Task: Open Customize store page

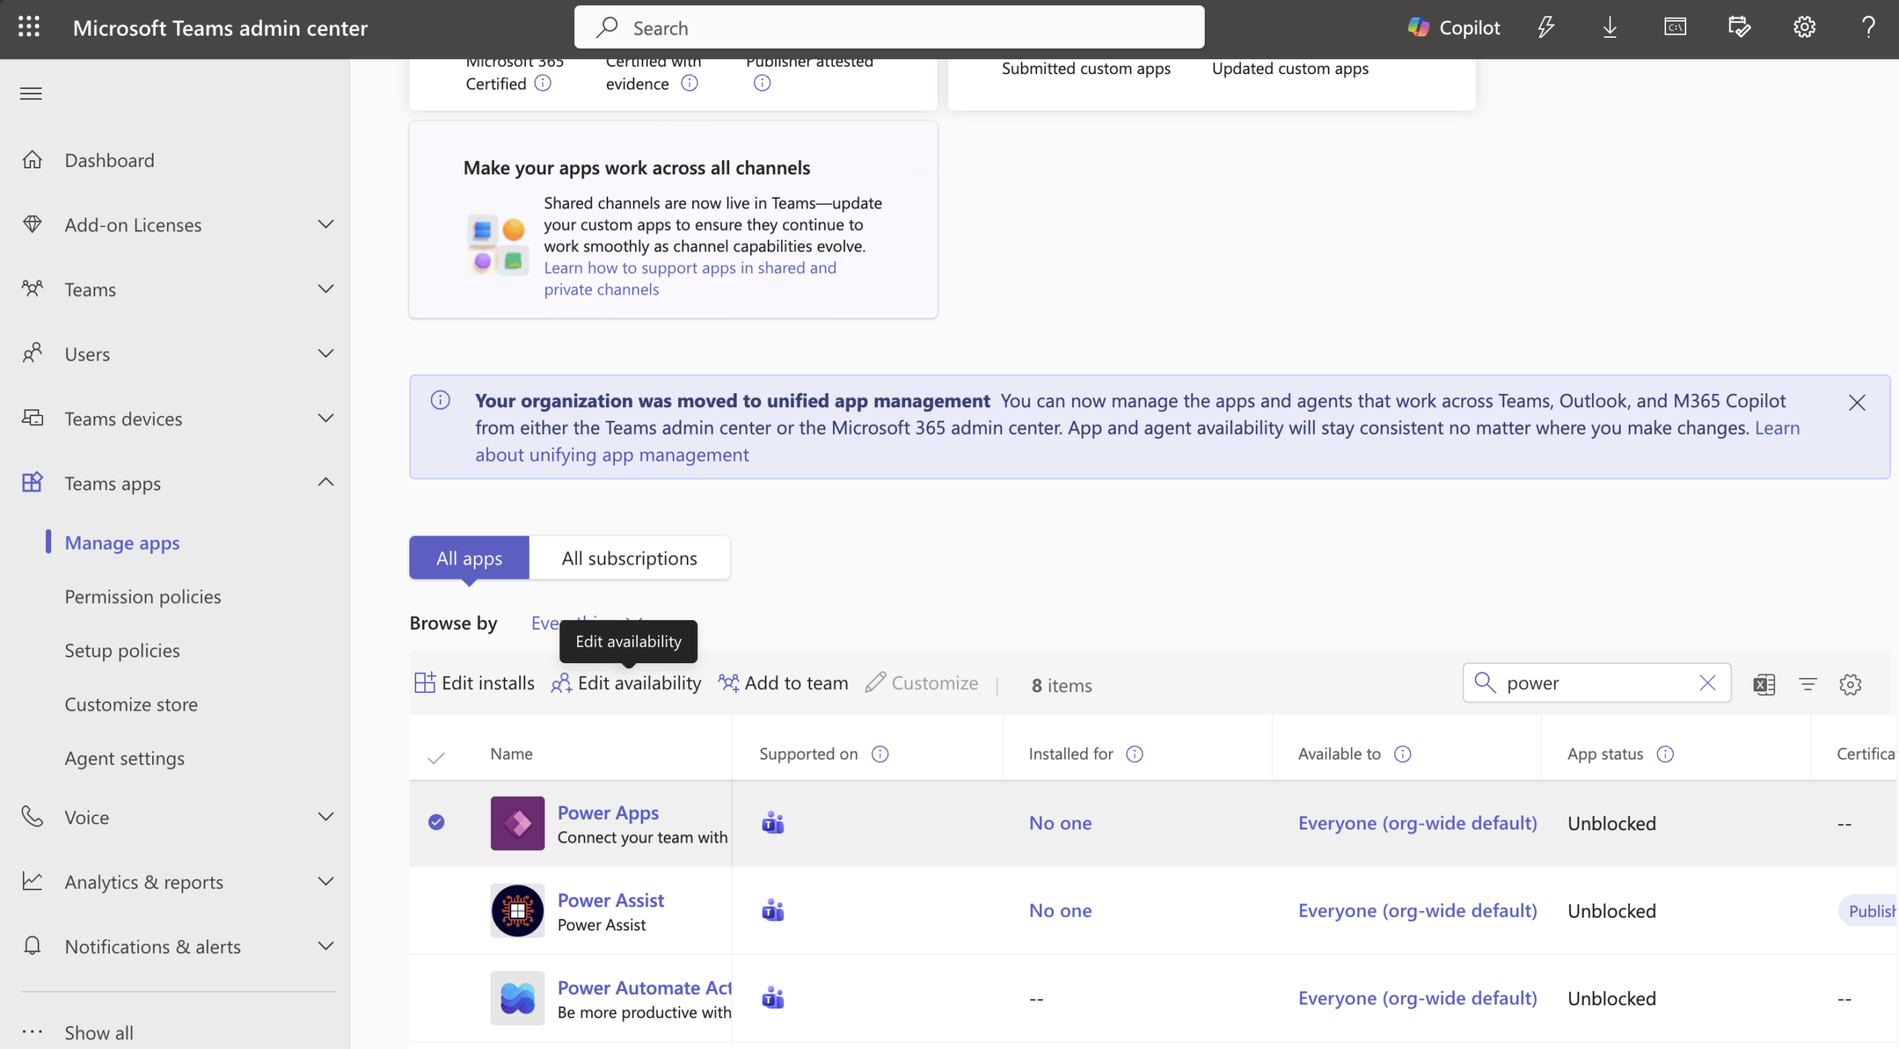Action: (131, 703)
